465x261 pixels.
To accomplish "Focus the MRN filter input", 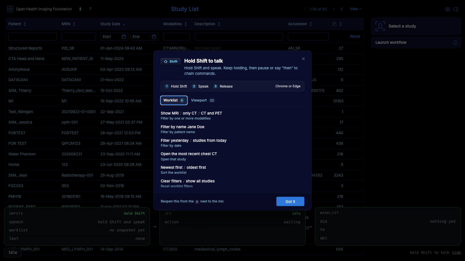I will (x=78, y=37).
